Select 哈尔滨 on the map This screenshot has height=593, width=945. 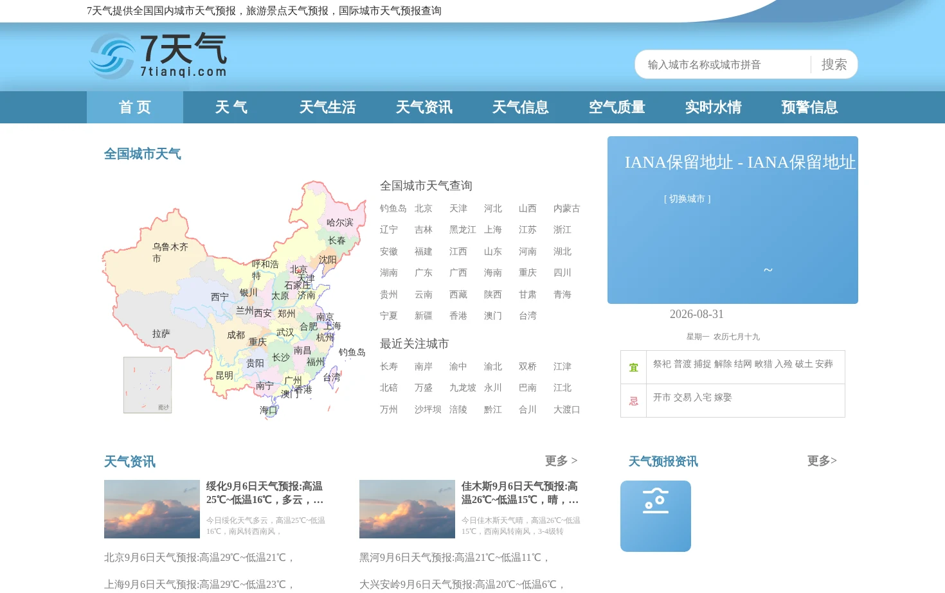pyautogui.click(x=340, y=222)
